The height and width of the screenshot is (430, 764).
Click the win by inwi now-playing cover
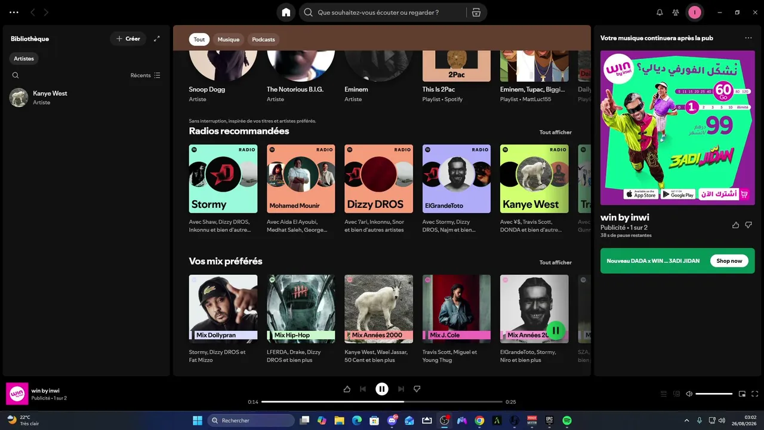17,394
